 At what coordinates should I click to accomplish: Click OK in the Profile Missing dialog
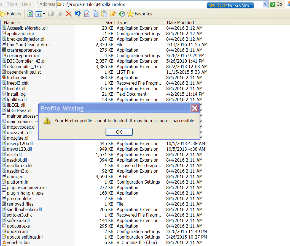119,132
